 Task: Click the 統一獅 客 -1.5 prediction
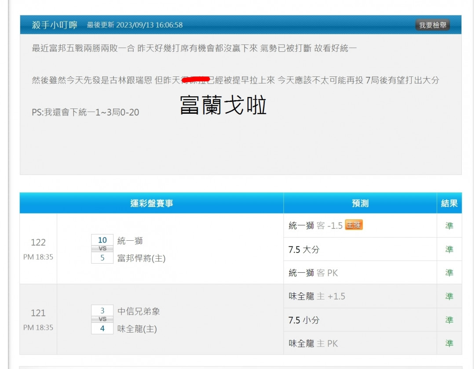315,226
